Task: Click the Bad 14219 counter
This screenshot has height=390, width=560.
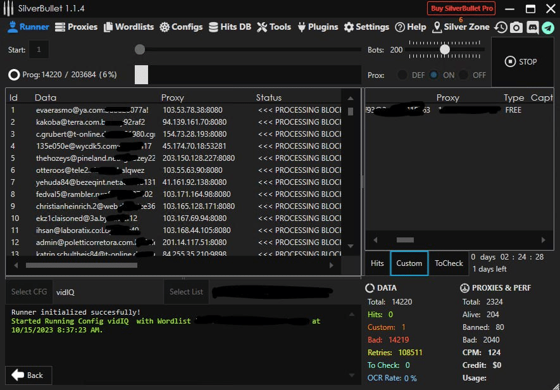Action: [389, 340]
